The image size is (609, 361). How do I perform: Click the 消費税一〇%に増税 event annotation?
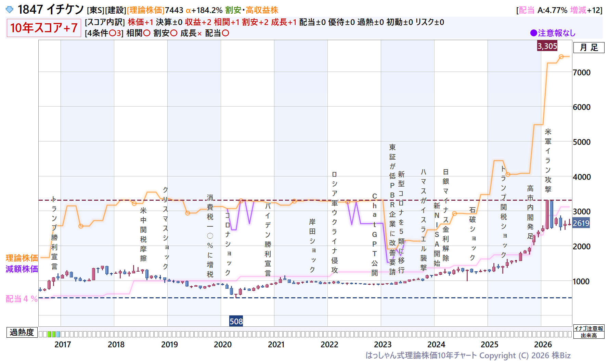tap(210, 236)
